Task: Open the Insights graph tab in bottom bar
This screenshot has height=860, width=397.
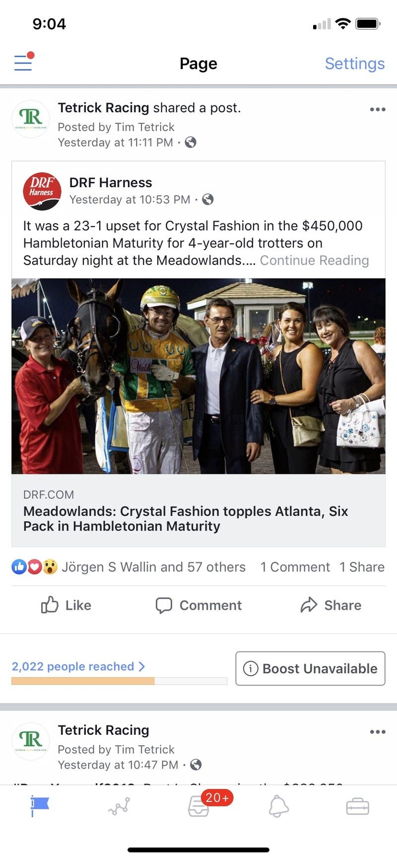Action: [x=119, y=806]
